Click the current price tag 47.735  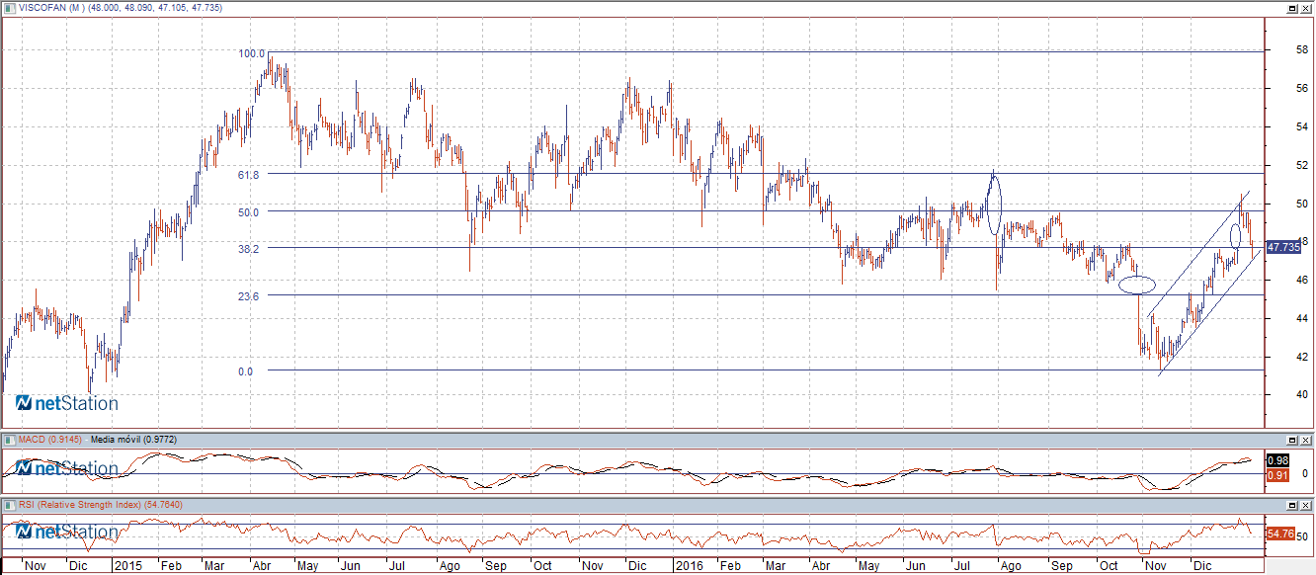(1281, 247)
